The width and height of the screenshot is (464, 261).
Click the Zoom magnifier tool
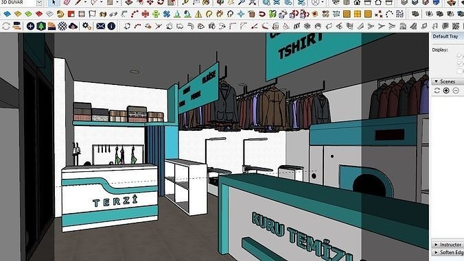[242, 2]
